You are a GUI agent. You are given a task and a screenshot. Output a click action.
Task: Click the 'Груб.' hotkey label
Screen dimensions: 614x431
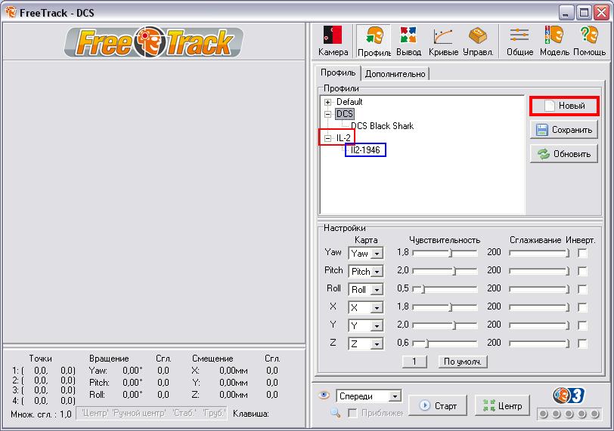[213, 414]
